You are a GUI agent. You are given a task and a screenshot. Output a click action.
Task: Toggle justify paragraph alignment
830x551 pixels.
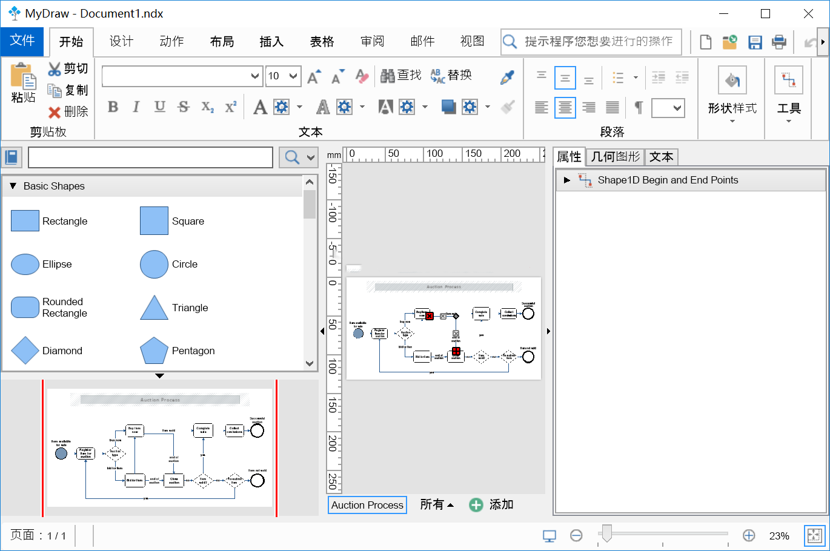coord(613,108)
